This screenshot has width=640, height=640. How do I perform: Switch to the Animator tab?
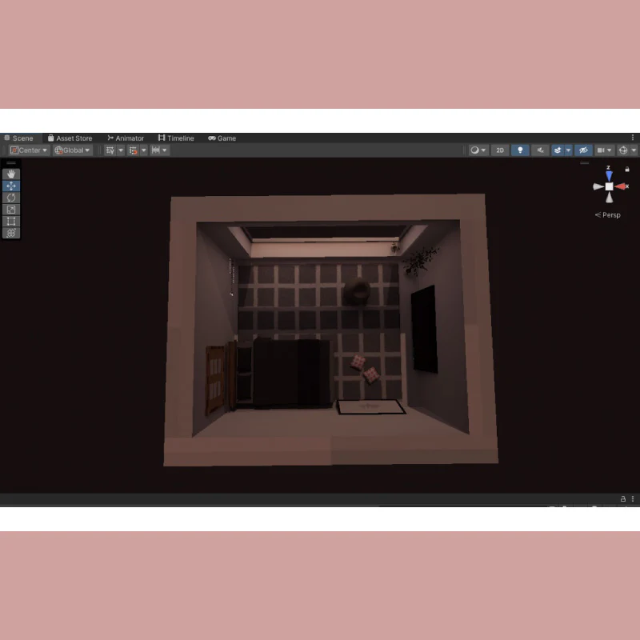[126, 138]
